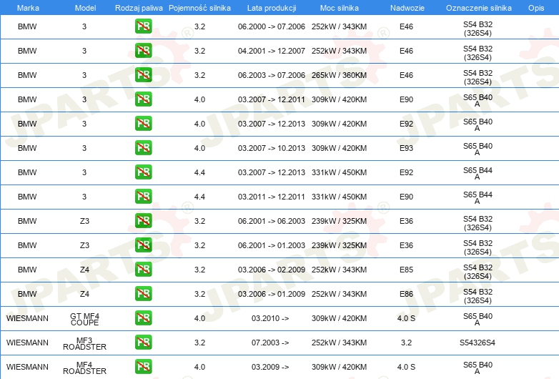Click fuel icon in 4.0 E92 row

143,124
